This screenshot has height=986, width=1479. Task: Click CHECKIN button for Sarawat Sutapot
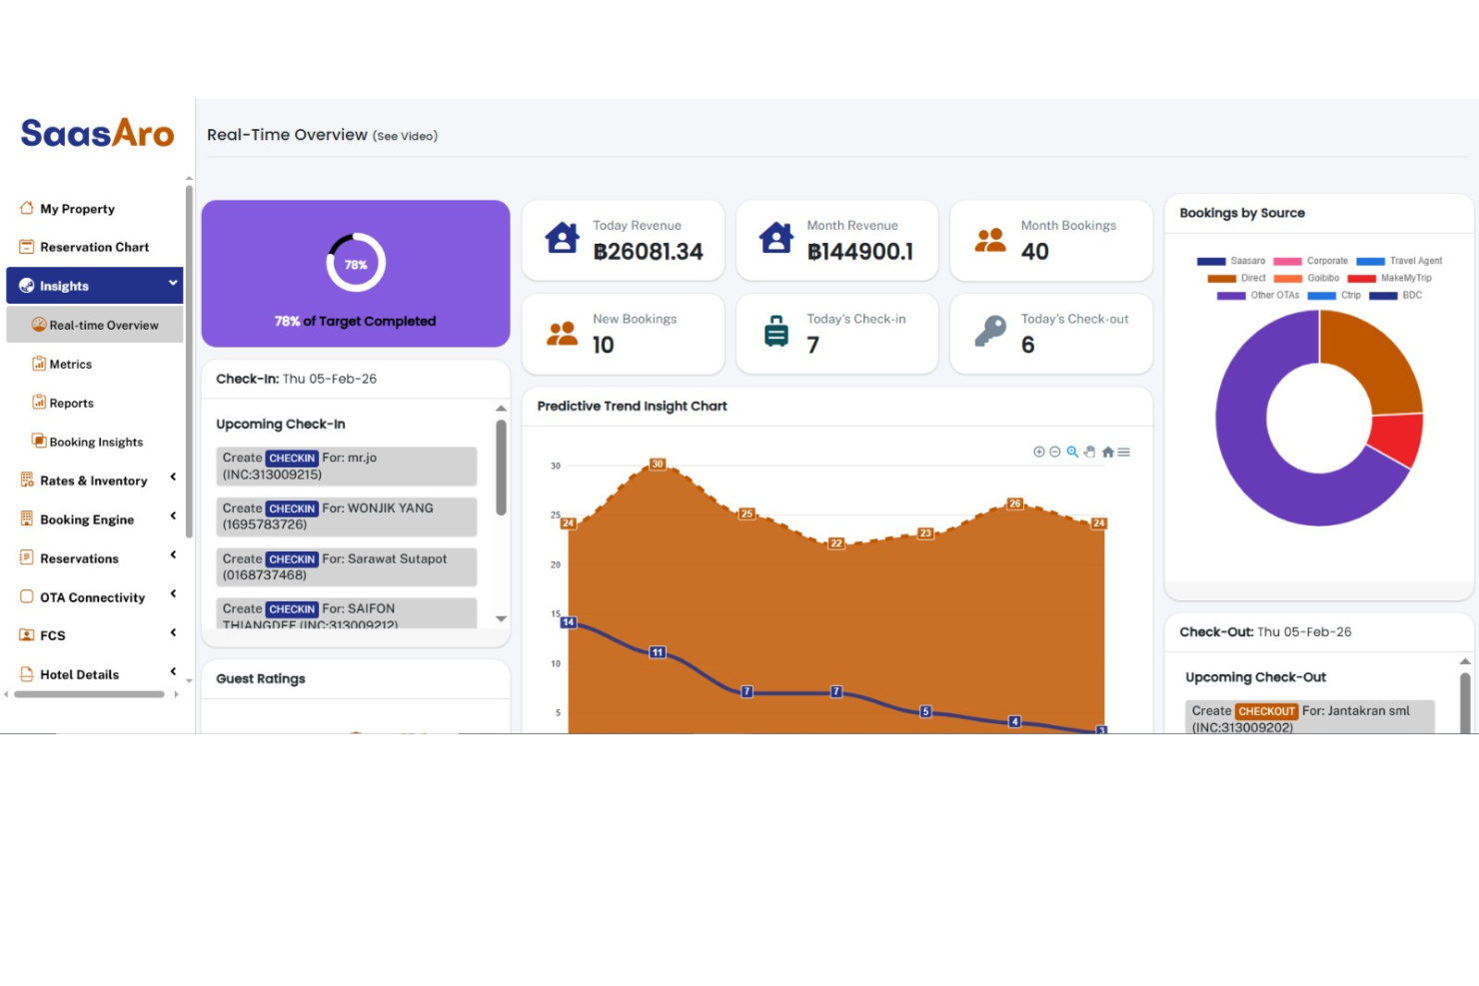[x=292, y=559]
